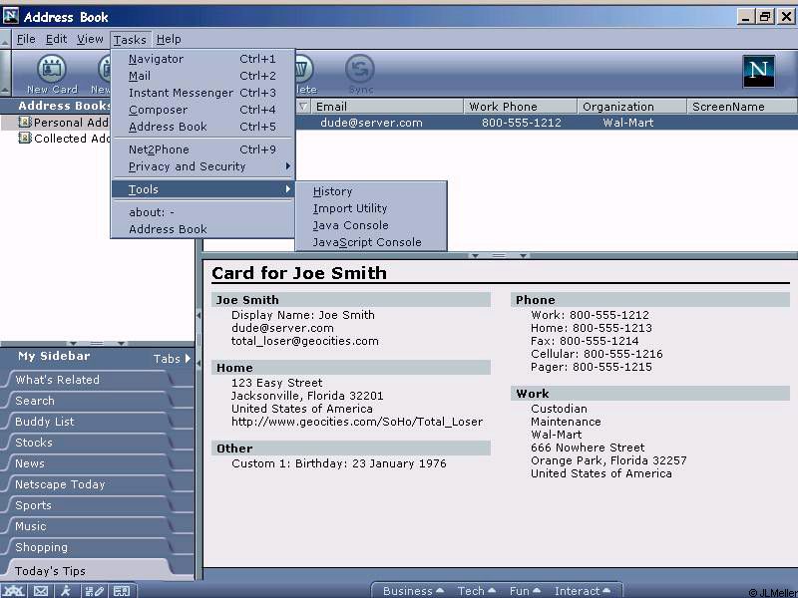798x598 pixels.
Task: Open Import Utility from the Tools submenu
Action: pos(370,208)
